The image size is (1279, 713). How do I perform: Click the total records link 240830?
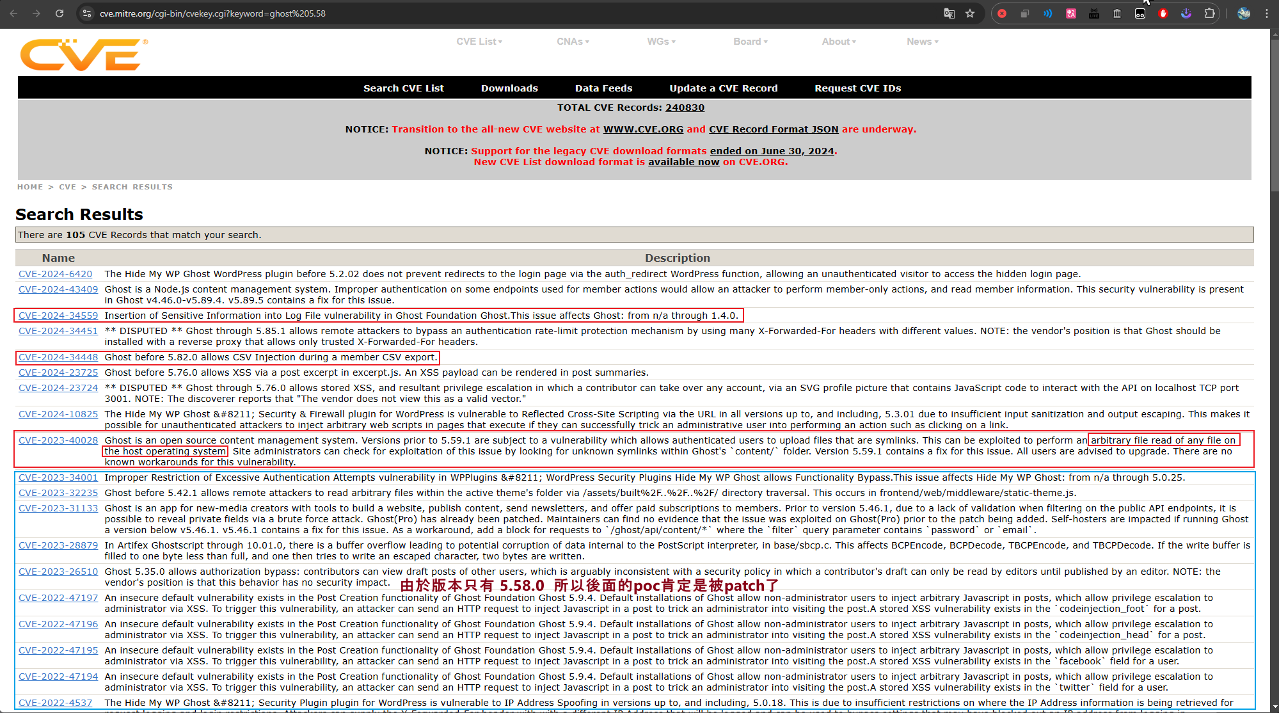[685, 108]
